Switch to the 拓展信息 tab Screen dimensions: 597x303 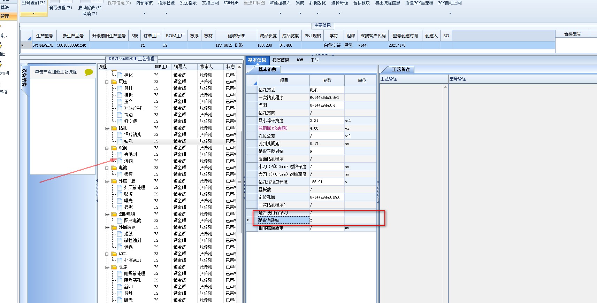pos(281,60)
